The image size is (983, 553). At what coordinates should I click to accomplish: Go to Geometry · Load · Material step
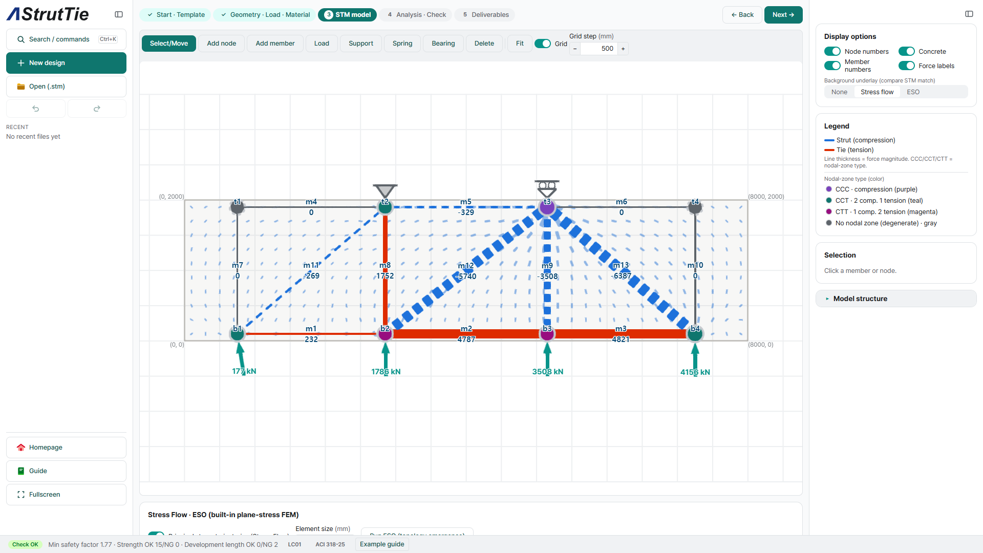[265, 15]
